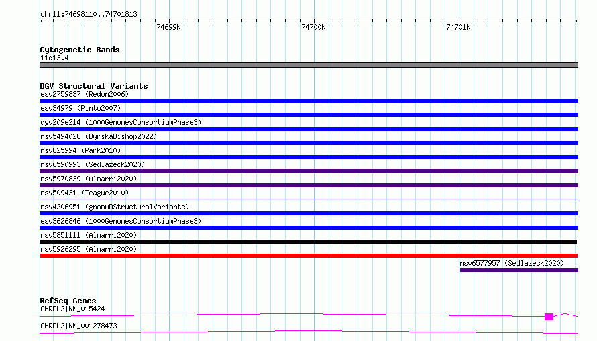Click variant label dgv209e214 (1000GenomesConsortiumPhase3)

(121, 122)
